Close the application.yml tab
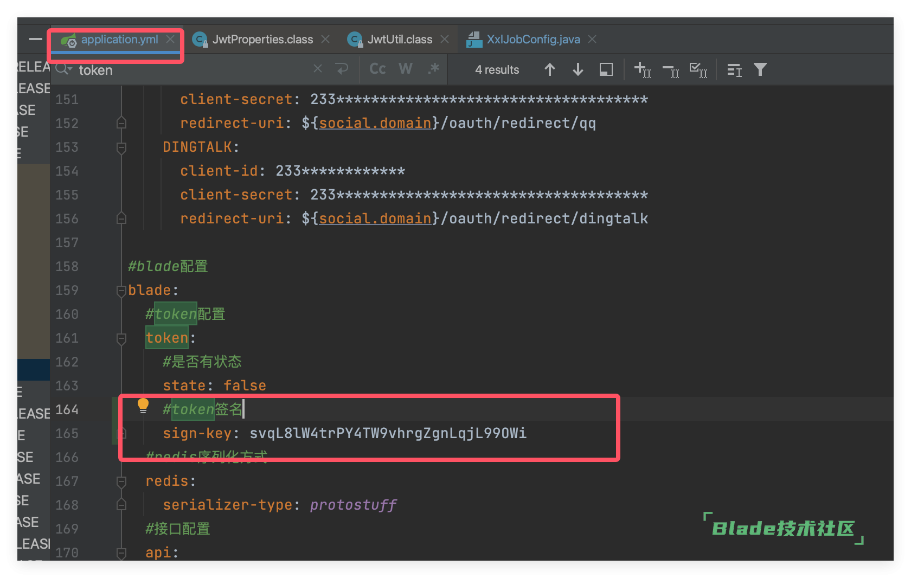This screenshot has height=578, width=911. (170, 40)
